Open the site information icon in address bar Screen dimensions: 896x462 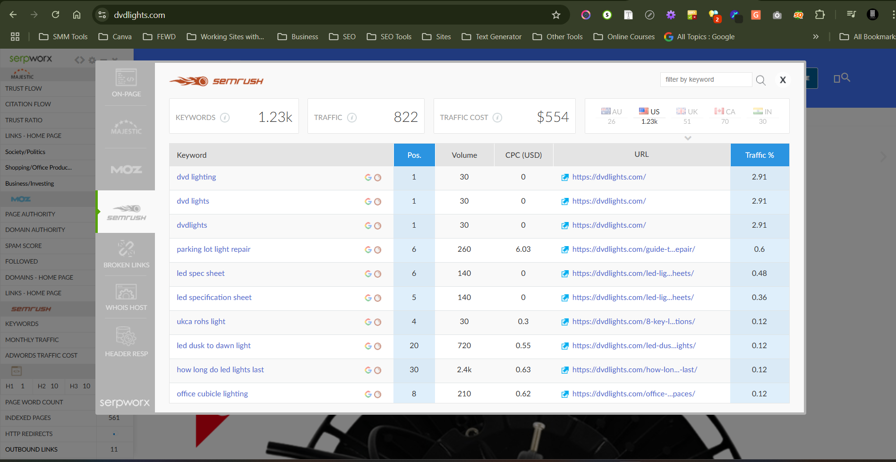click(102, 15)
